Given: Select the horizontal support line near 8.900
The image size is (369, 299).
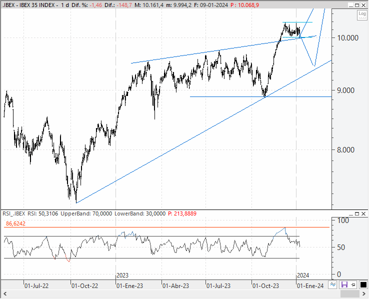Looking at the screenshot, I should [x=260, y=96].
